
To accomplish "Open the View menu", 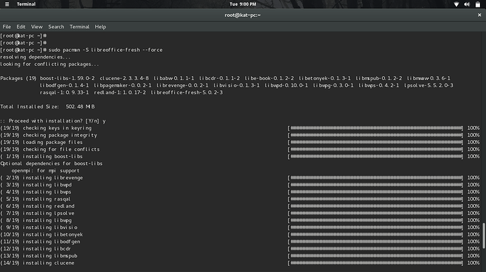I will tap(36, 26).
